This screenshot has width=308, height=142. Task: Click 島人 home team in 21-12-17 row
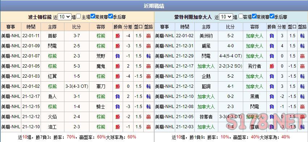tap(52, 96)
